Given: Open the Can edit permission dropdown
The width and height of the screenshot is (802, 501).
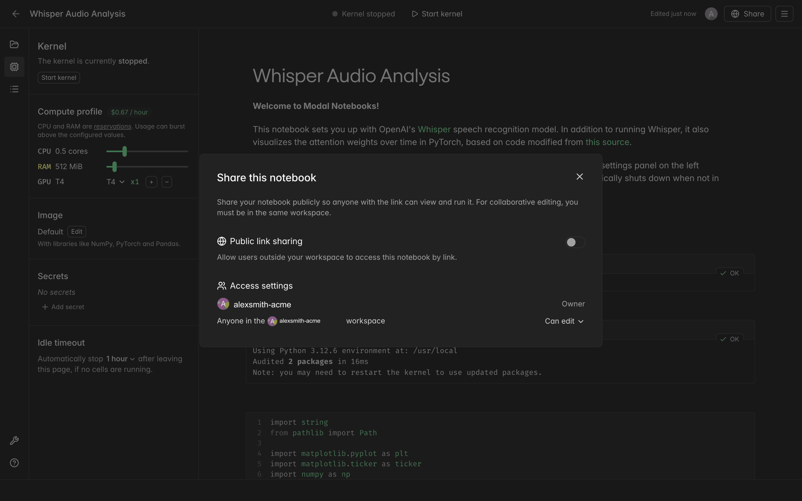Looking at the screenshot, I should click(564, 321).
